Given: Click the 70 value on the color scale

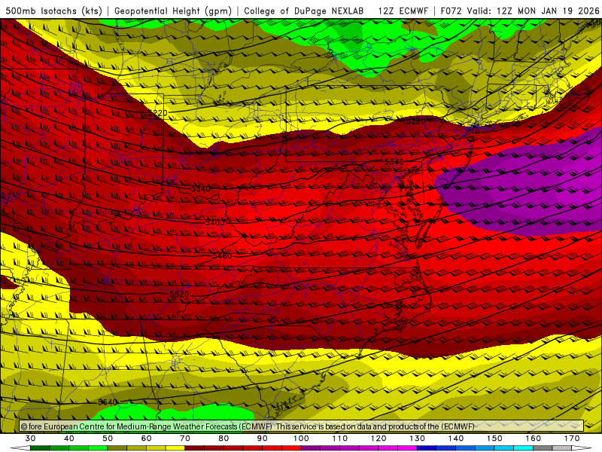Looking at the screenshot, I should click(x=185, y=438).
